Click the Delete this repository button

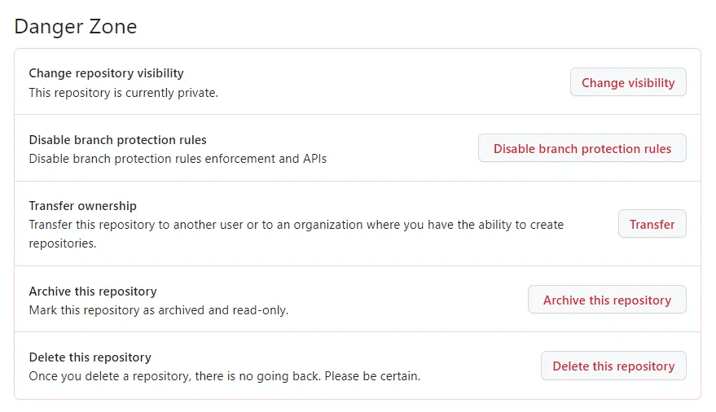pyautogui.click(x=613, y=366)
